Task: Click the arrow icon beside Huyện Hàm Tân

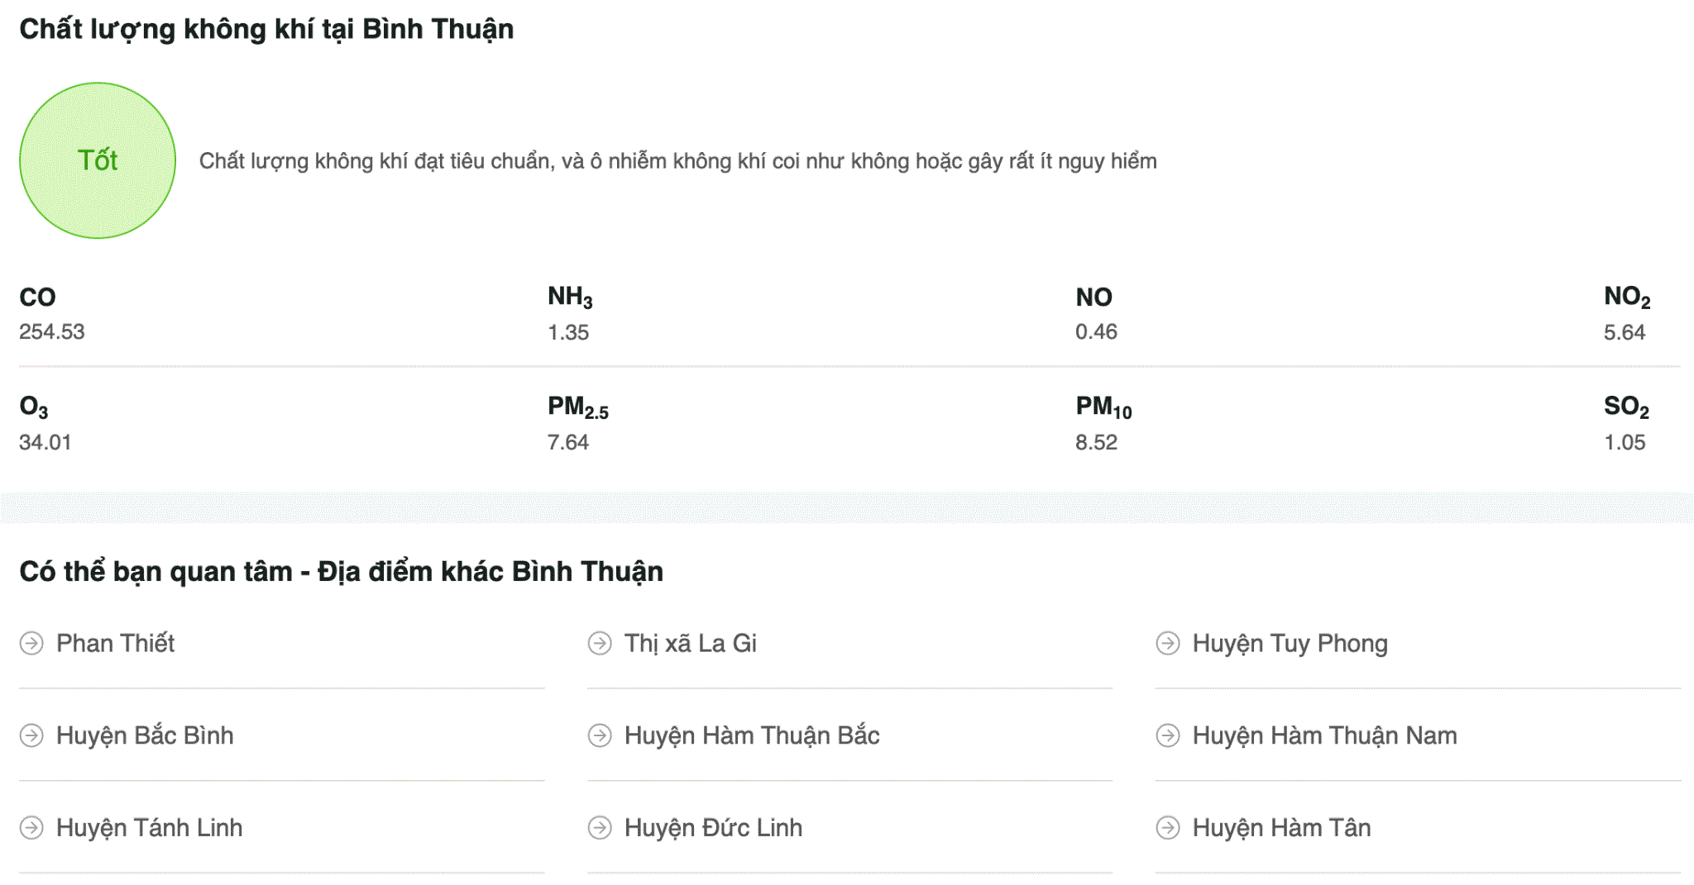Action: pyautogui.click(x=1168, y=827)
